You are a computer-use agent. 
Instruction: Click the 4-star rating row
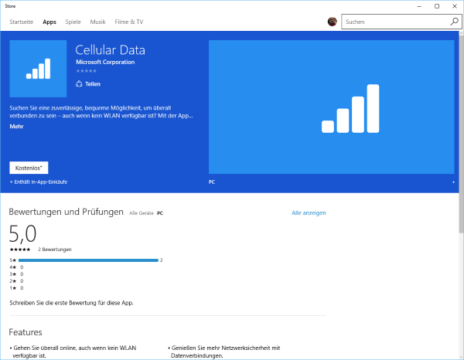click(16, 267)
